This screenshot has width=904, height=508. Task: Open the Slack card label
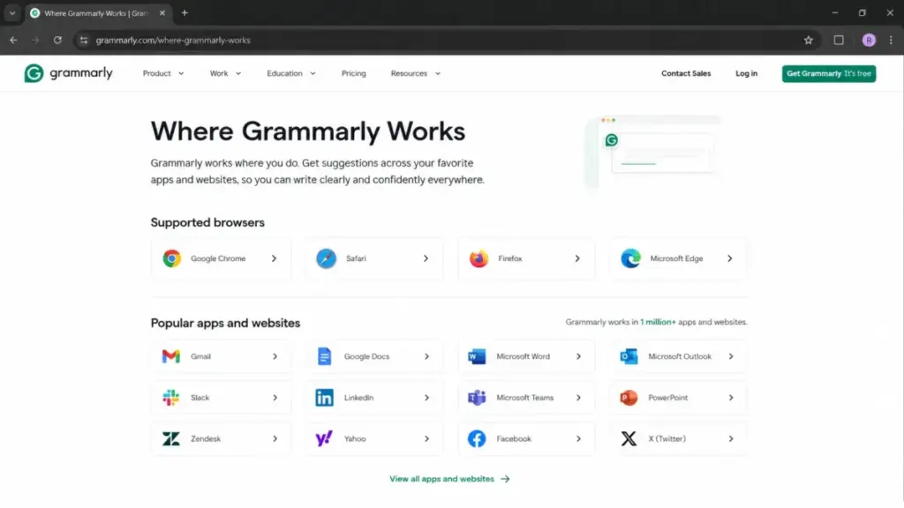click(x=200, y=398)
